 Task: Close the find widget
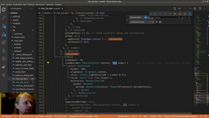[189, 17]
